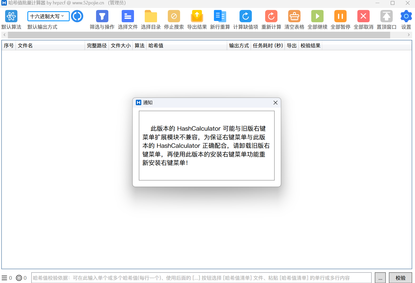
Task: Click the 全部继续 resume all icon
Action: pyautogui.click(x=317, y=16)
